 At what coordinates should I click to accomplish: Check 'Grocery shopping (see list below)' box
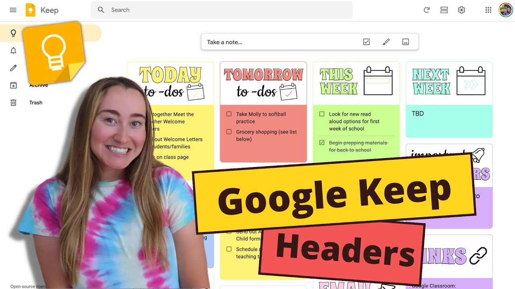pyautogui.click(x=229, y=132)
